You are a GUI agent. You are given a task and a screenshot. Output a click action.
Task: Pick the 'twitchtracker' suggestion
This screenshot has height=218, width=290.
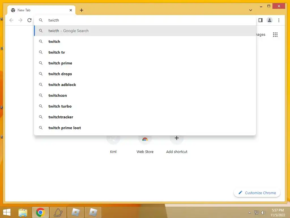145,117
